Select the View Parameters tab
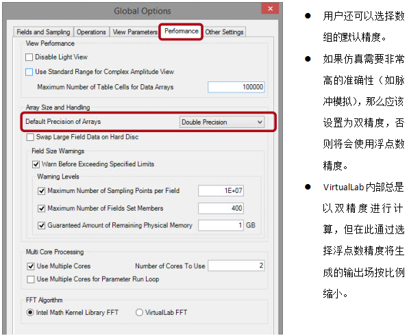 coord(135,32)
